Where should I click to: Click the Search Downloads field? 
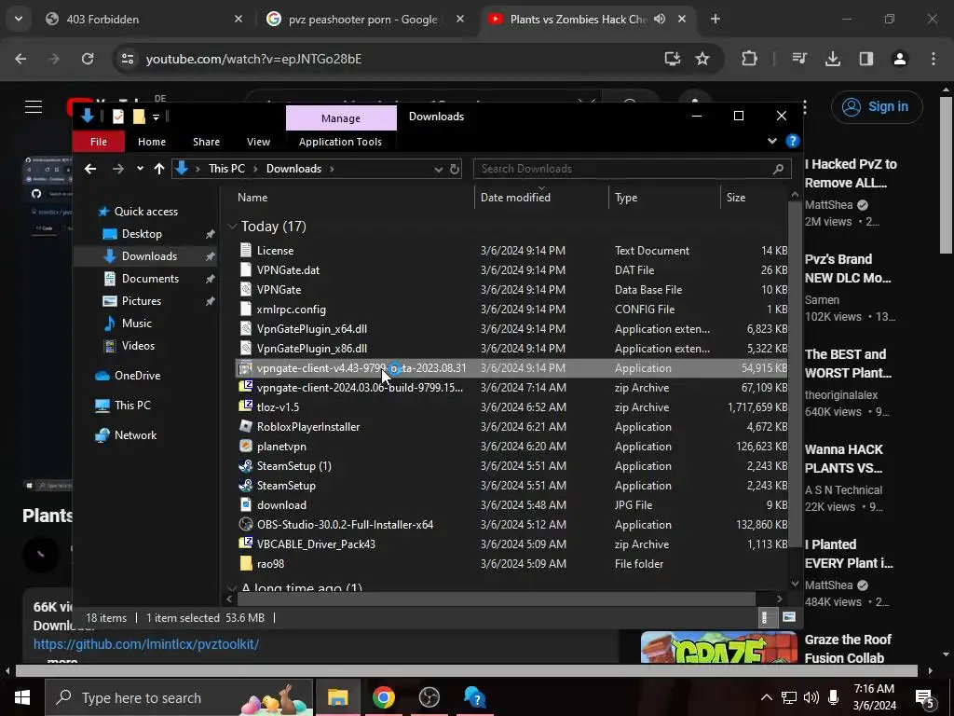(633, 169)
